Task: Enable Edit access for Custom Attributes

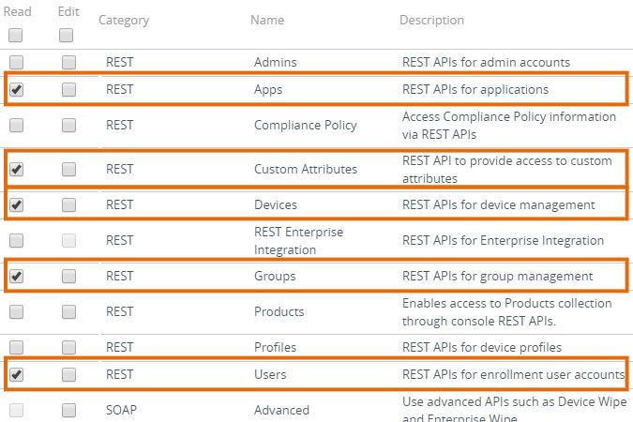Action: pyautogui.click(x=68, y=170)
